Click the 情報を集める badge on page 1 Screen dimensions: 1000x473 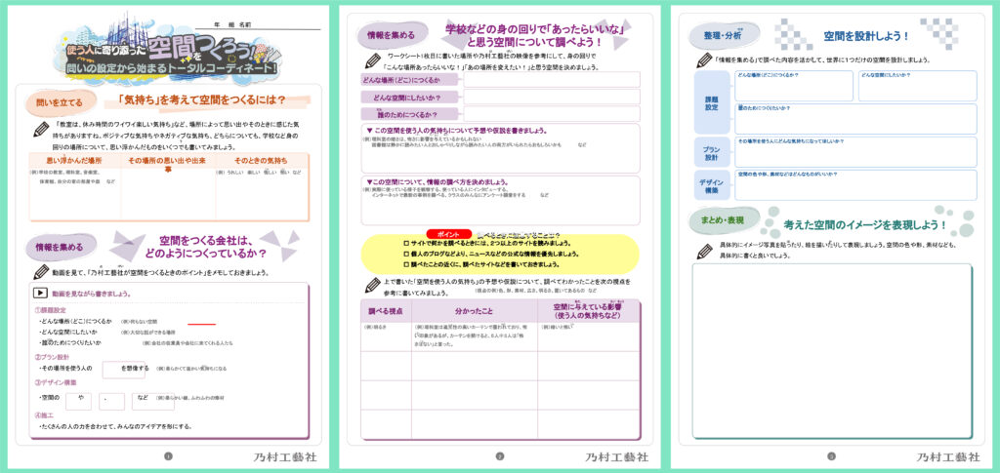[61, 247]
